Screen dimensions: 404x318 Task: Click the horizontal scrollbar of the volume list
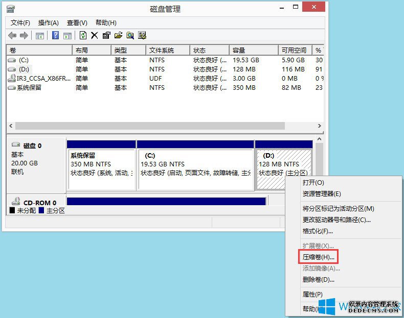click(164, 126)
